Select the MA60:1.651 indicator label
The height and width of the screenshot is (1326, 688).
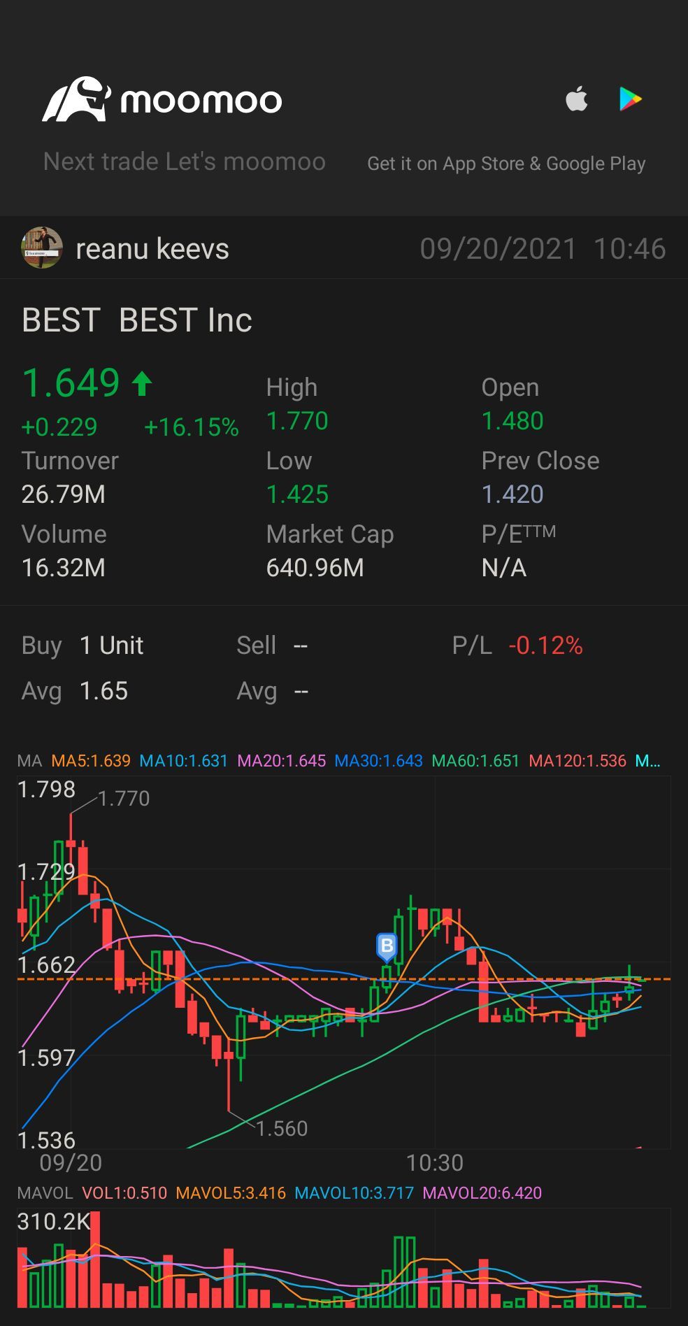[476, 761]
